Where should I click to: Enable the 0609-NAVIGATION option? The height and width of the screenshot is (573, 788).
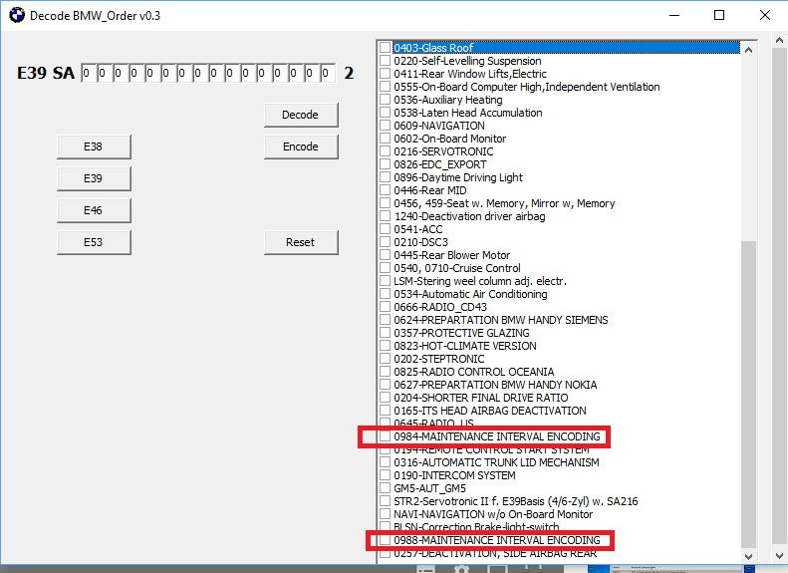(386, 126)
